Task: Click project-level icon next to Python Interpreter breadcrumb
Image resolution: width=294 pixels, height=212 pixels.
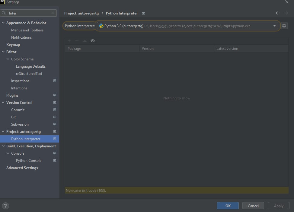Action: 143,13
